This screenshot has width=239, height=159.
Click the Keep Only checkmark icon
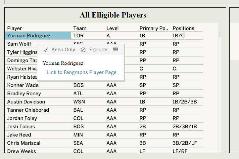(x=46, y=50)
